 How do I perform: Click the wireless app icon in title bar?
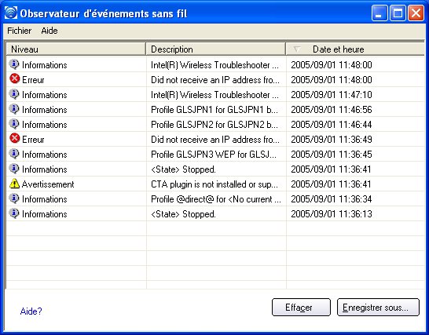[x=11, y=13]
